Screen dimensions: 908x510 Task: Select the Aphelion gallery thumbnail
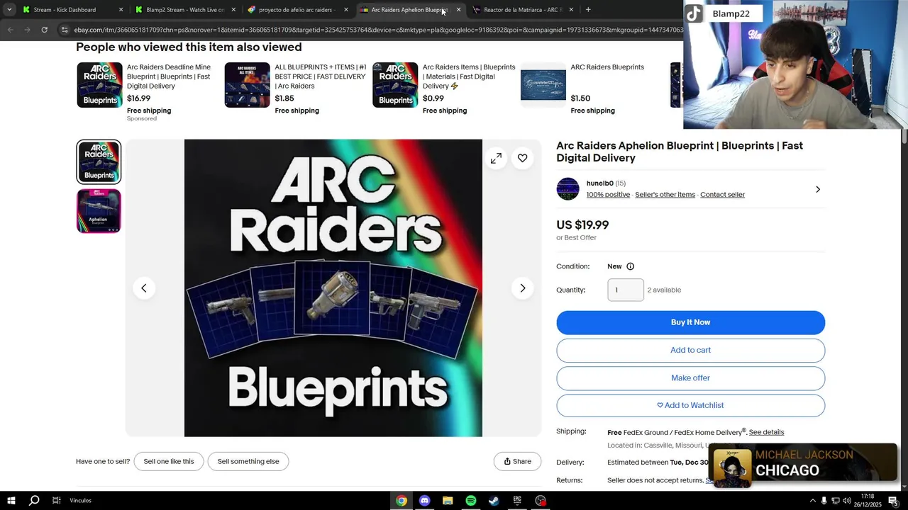(99, 211)
